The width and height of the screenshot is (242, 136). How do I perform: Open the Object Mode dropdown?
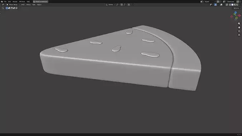[13, 5]
